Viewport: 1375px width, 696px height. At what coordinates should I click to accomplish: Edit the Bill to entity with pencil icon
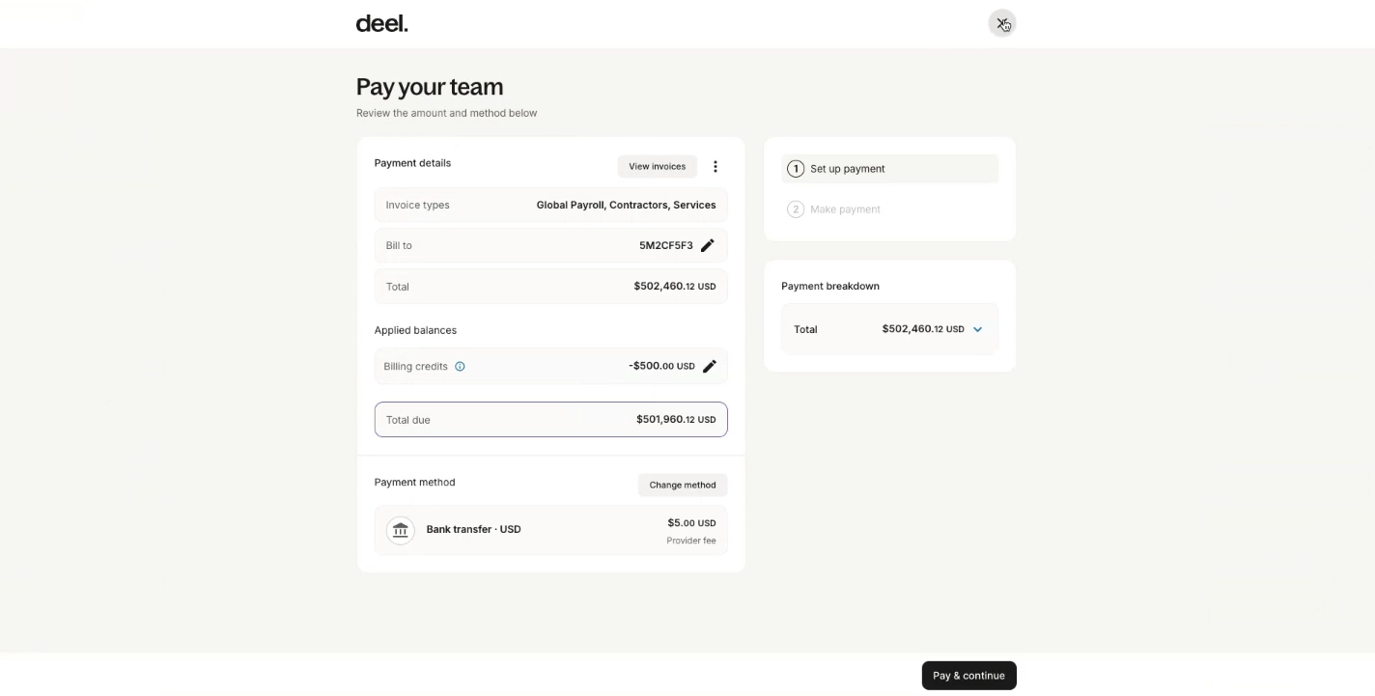tap(708, 245)
